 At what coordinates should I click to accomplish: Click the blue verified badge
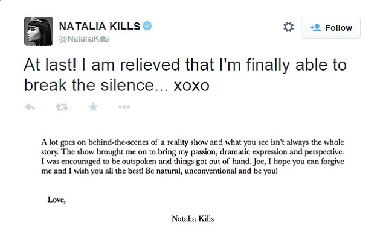(147, 25)
